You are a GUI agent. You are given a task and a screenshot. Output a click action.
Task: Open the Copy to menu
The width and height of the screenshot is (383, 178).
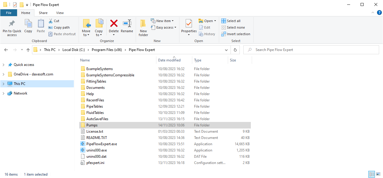point(99,28)
